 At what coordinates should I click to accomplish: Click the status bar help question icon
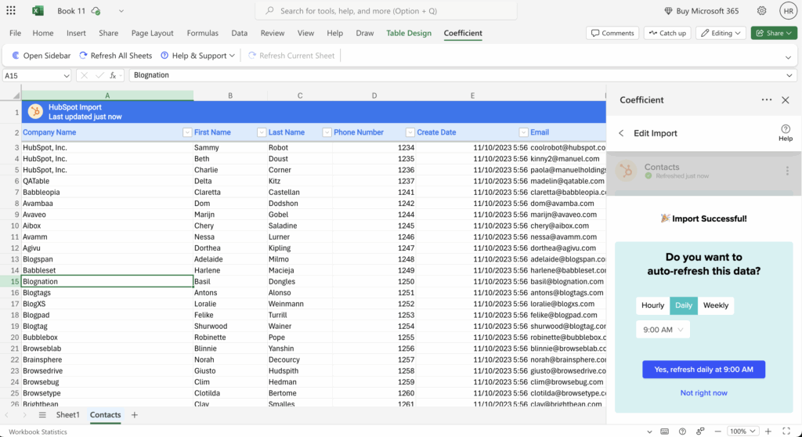click(x=682, y=432)
